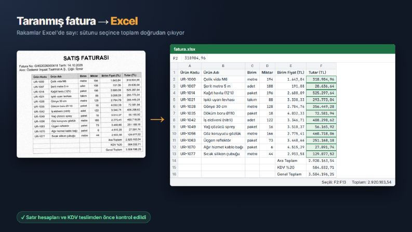Click unit price cell 1.643,84 in spreadsheet
Image resolution: width=412 pixels, height=232 pixels.
(x=290, y=79)
